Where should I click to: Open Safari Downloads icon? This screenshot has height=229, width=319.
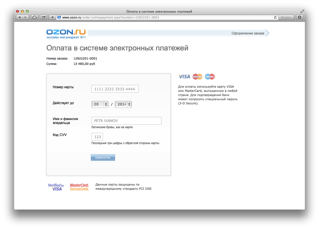click(x=300, y=17)
